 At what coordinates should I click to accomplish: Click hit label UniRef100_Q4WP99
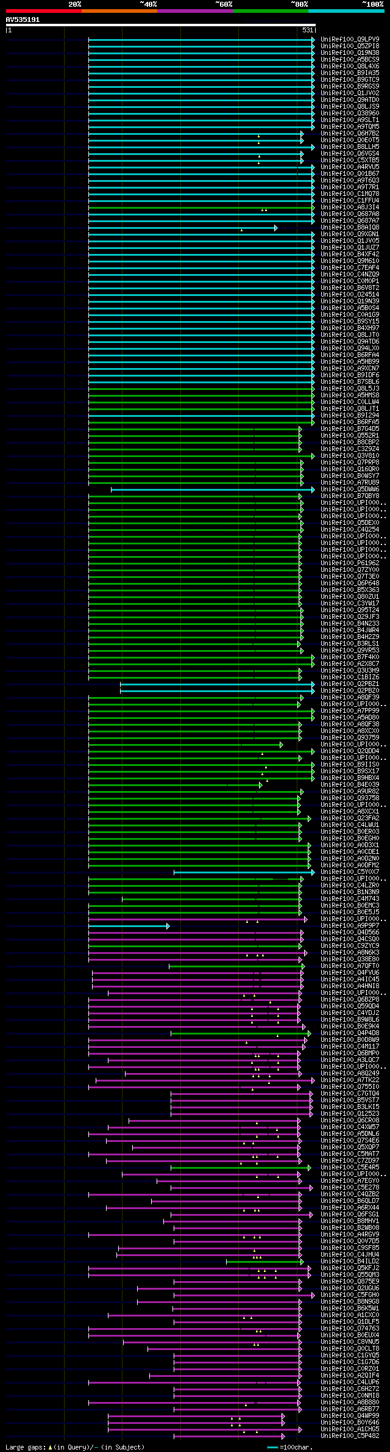[350, 1416]
